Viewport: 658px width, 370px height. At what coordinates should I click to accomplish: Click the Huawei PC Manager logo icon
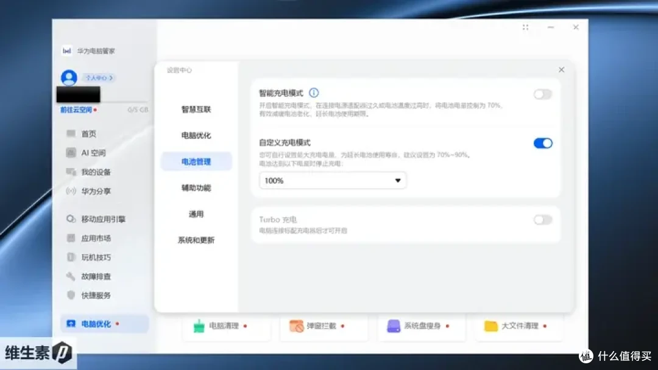point(67,51)
